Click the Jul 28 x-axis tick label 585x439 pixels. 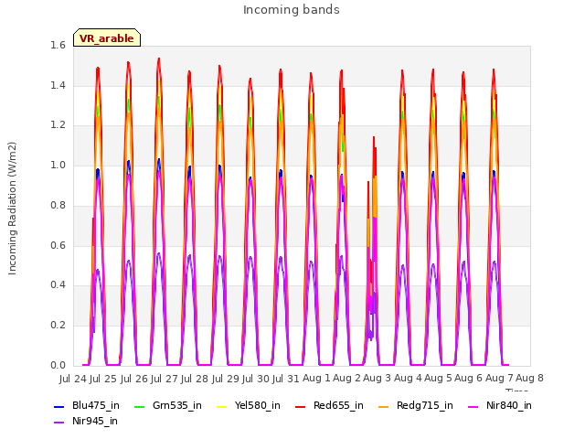[x=195, y=379]
